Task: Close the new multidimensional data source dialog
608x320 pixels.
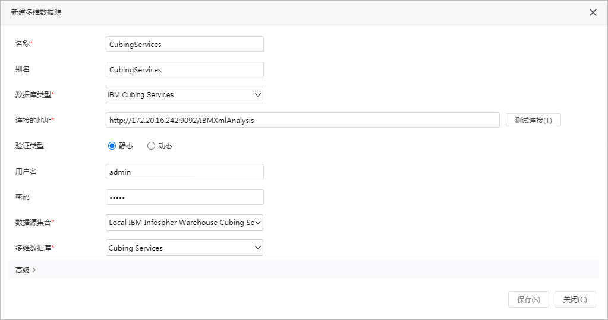Action: [593, 12]
